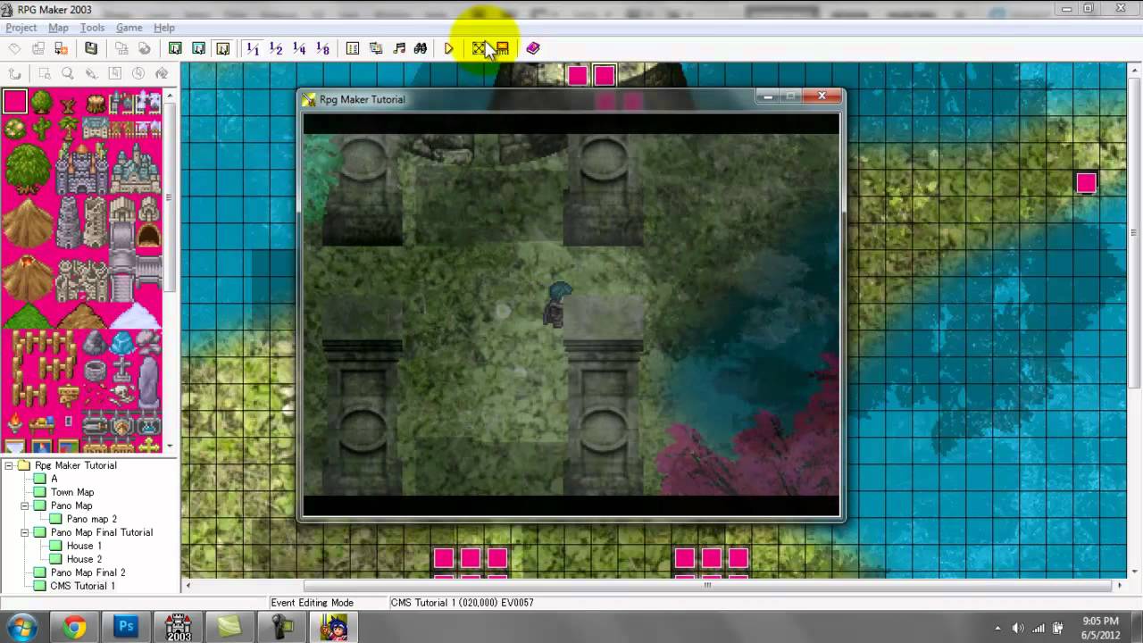1143x643 pixels.
Task: Click the floppy disk Create Game Disk icon
Action: point(90,48)
